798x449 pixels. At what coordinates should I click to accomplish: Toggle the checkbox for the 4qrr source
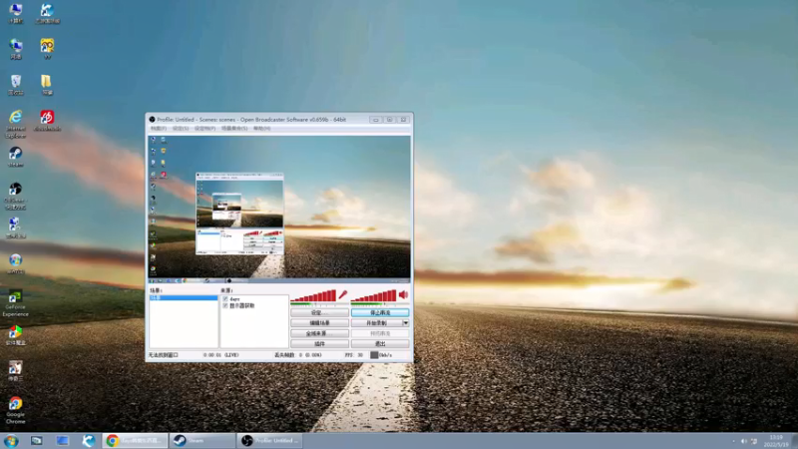coord(225,298)
